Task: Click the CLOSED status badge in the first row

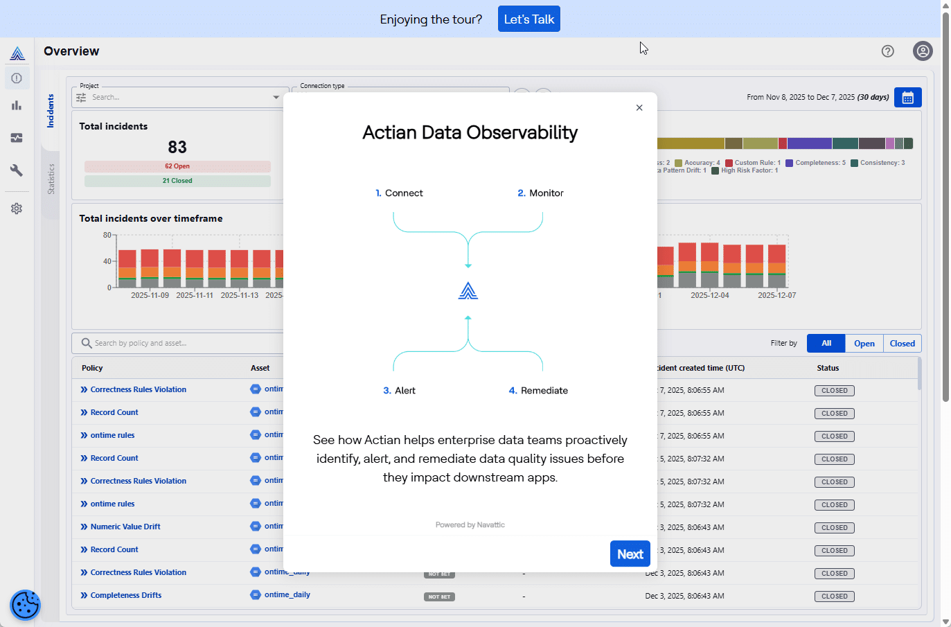Action: [835, 391]
